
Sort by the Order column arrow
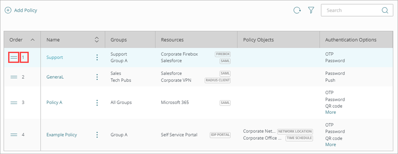point(33,40)
